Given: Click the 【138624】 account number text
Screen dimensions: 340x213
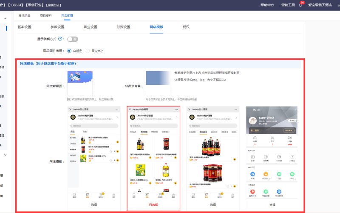Looking at the screenshot, I should [16, 5].
